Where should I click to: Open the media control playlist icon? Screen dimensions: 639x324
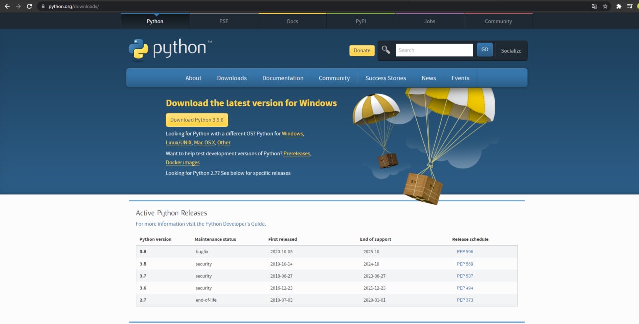coord(630,6)
